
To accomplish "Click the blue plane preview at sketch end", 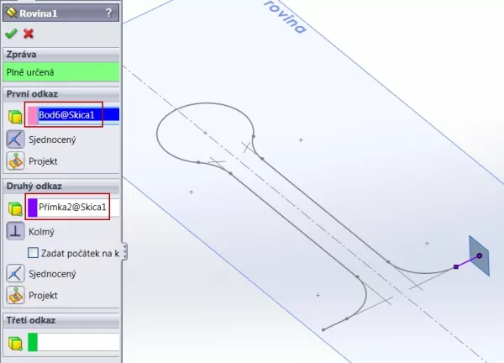I will 480,255.
